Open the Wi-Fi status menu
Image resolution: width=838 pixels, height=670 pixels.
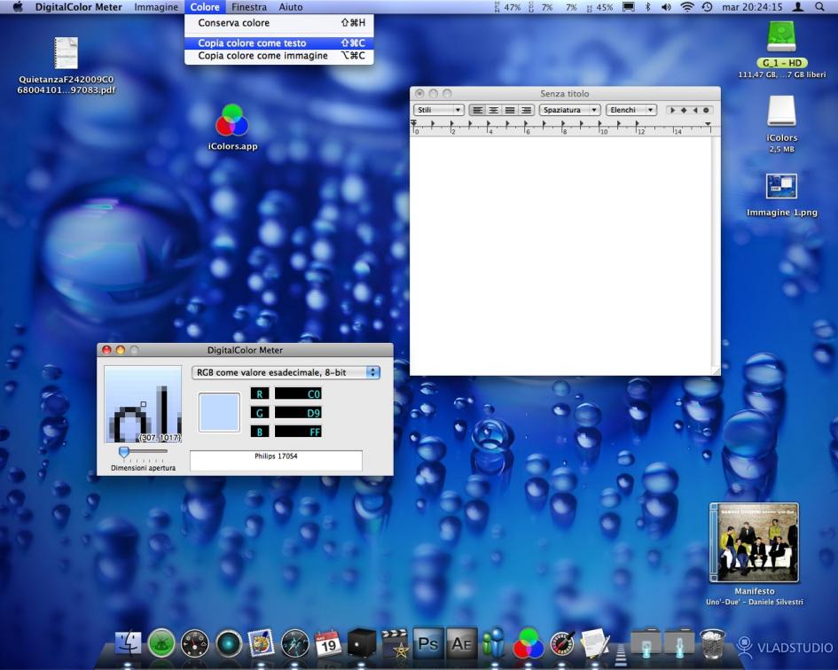pyautogui.click(x=687, y=7)
